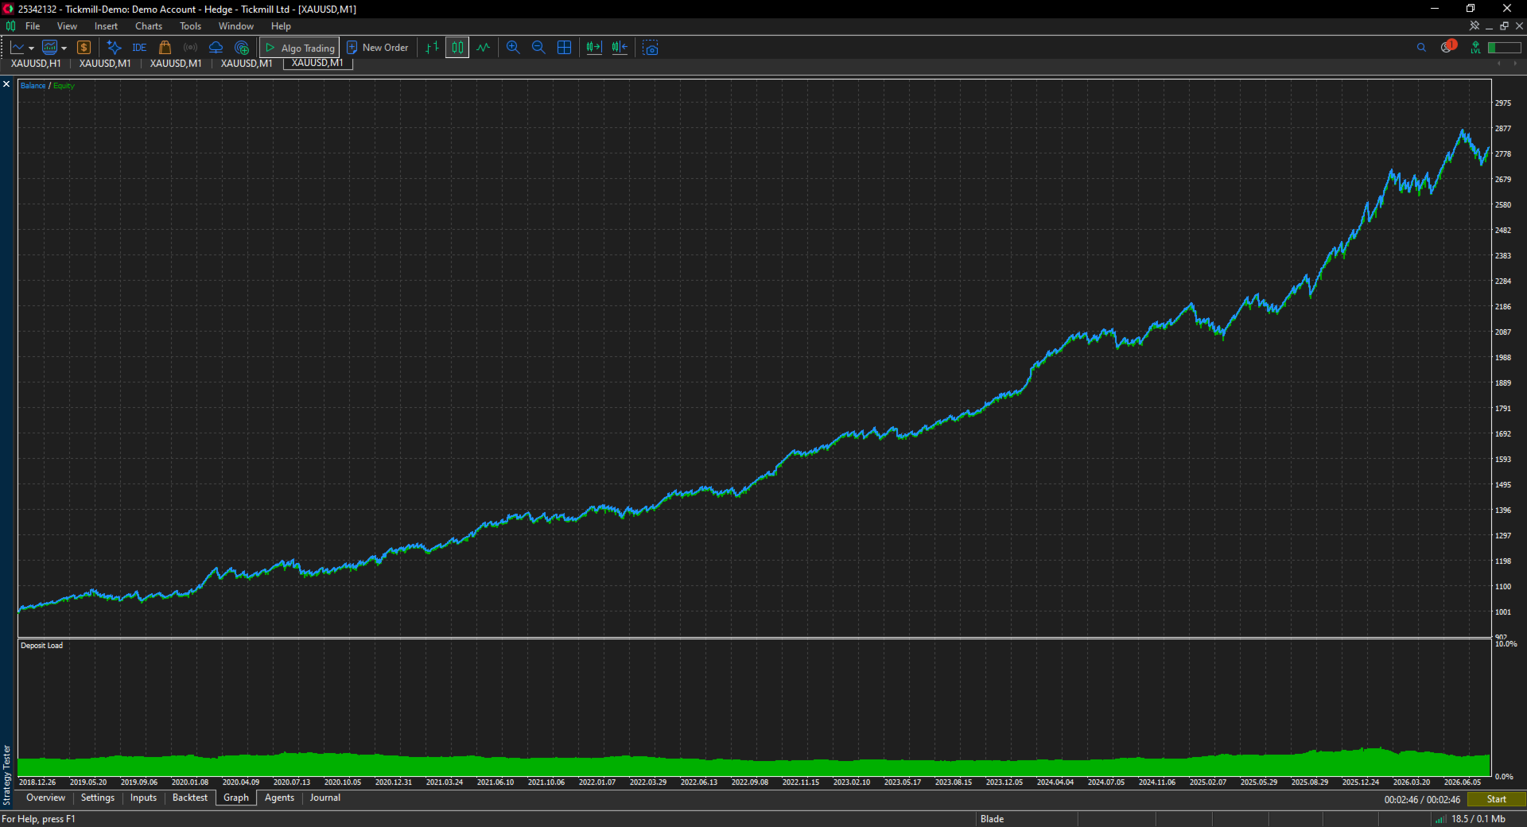Switch to the Backtest tab
The image size is (1527, 827).
190,798
